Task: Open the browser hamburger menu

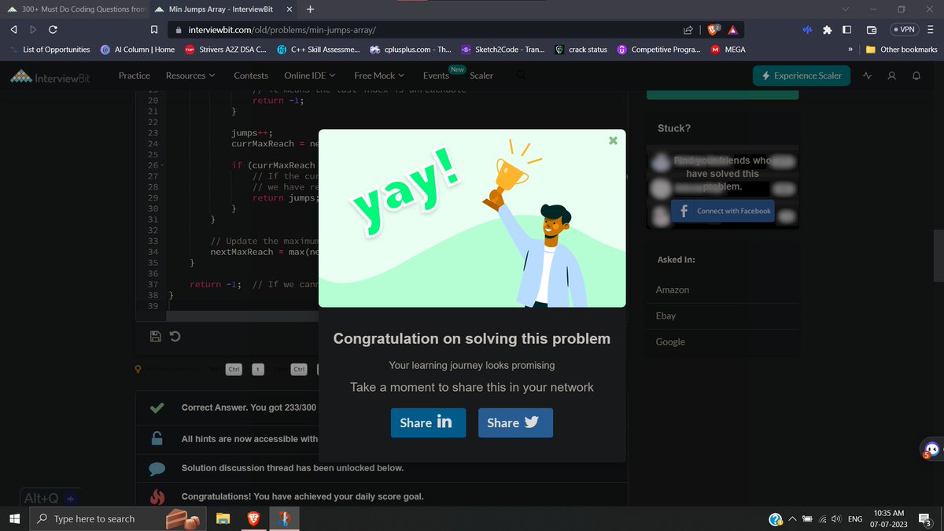Action: (929, 30)
